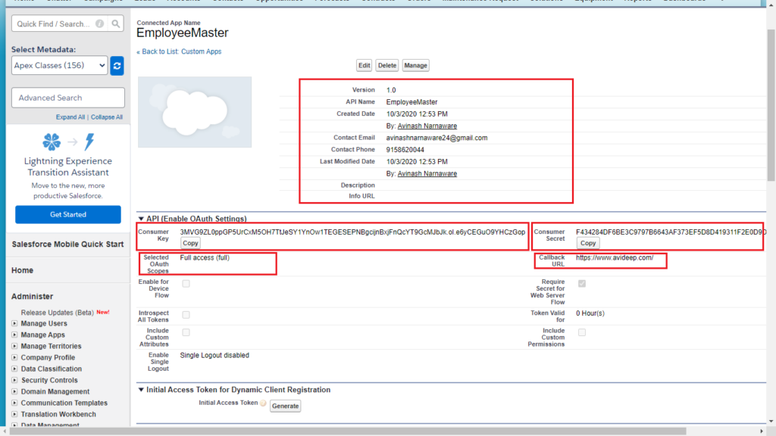Viewport: 776px width, 436px height.
Task: Open Avinash Narnaware link under Last Modified Date
Action: pos(427,173)
